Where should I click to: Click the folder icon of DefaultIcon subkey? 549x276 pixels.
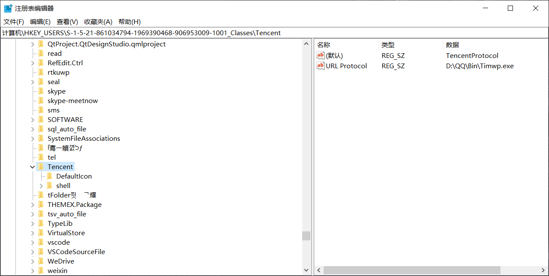click(x=49, y=176)
